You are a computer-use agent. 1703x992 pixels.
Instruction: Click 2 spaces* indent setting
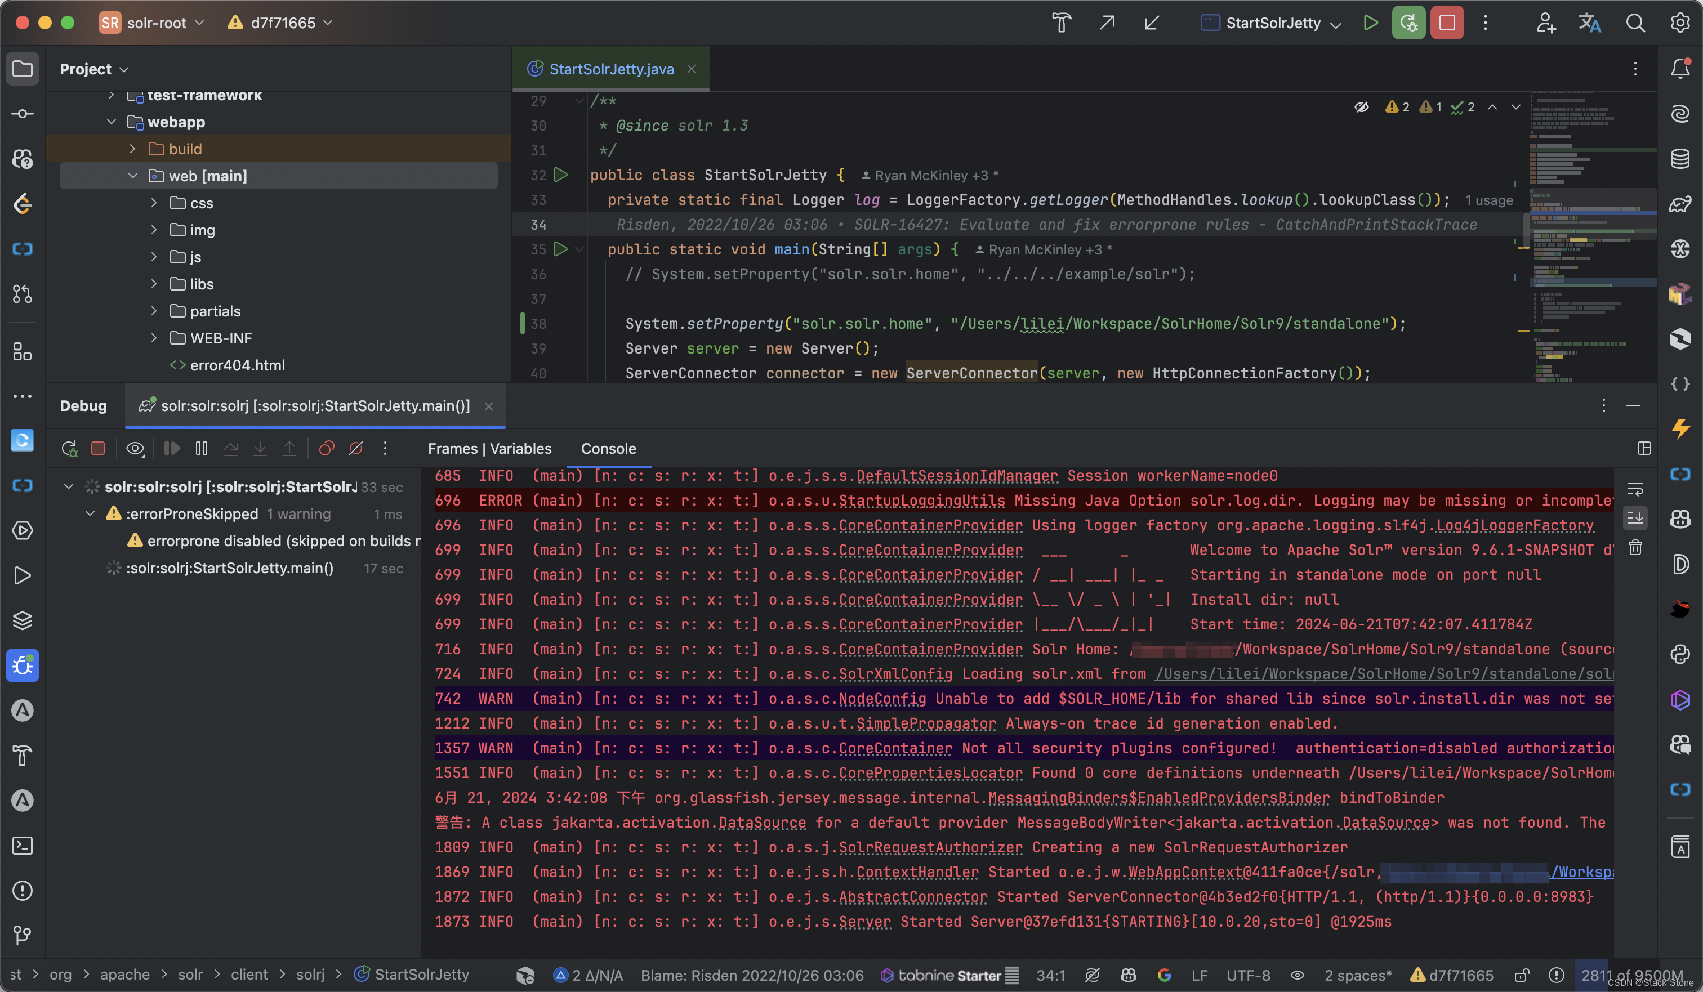pos(1358,975)
